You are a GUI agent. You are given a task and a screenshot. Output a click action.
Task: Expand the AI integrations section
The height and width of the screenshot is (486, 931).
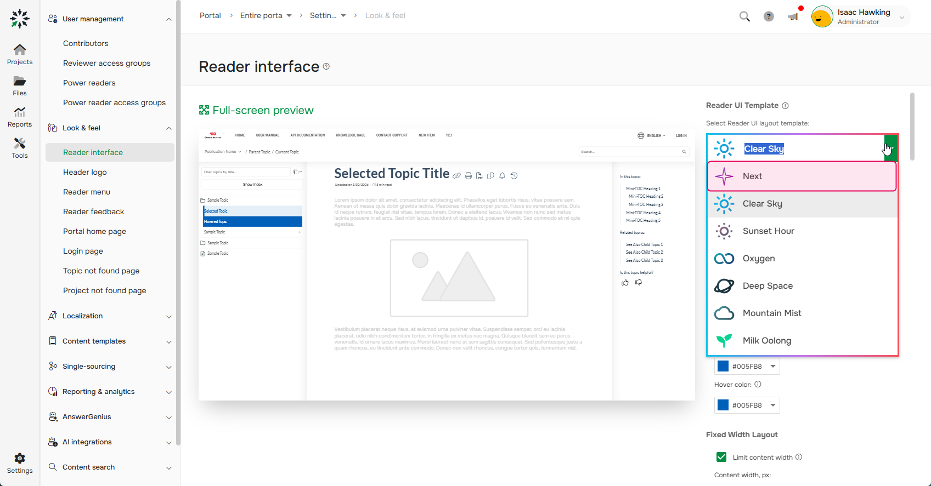(169, 443)
